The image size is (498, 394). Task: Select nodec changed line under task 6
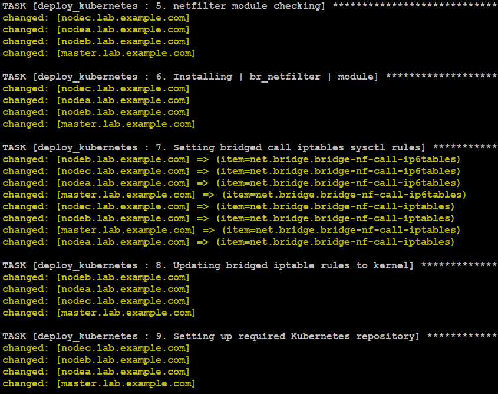[x=96, y=88]
